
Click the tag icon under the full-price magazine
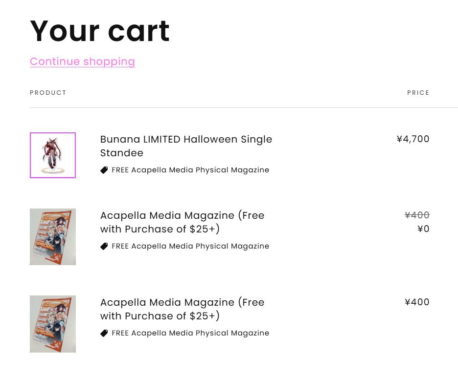click(x=104, y=333)
